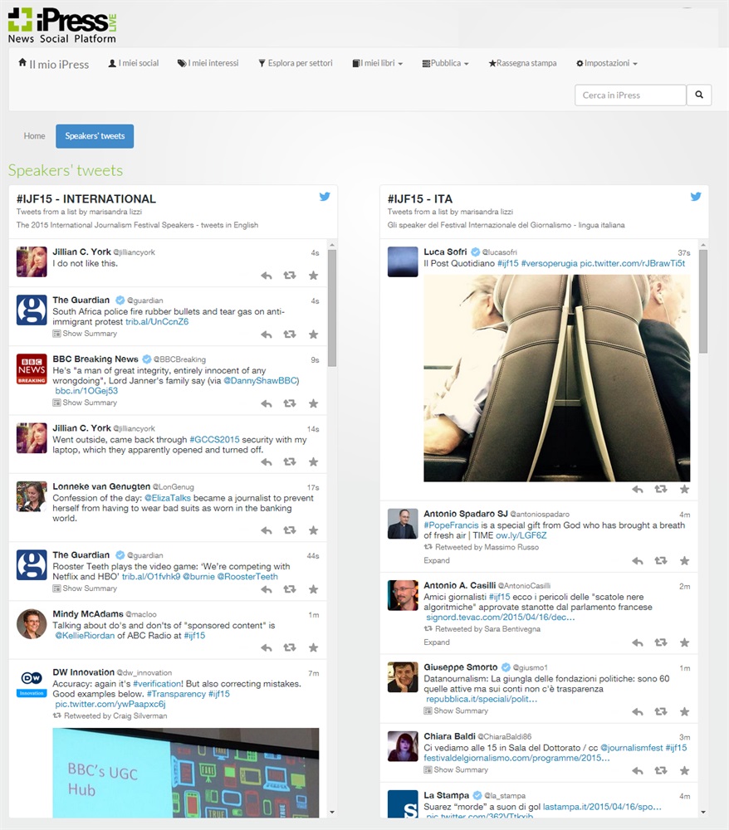Open 'I miei libri' dropdown menu
This screenshot has height=830, width=729.
[378, 63]
